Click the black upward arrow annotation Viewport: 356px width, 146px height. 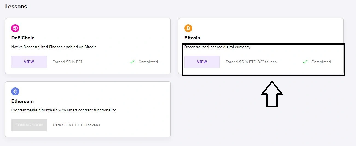pos(272,94)
